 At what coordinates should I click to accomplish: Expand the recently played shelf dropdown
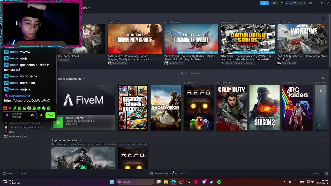pos(84,79)
